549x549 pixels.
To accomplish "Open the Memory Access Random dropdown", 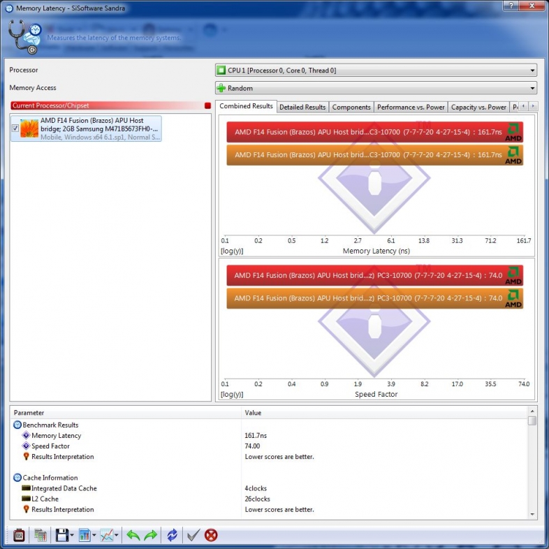I will pyautogui.click(x=376, y=88).
